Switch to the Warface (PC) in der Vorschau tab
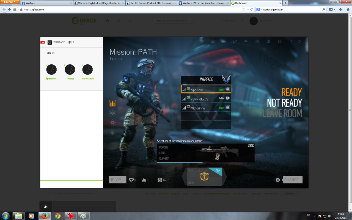Screen dimensions: 352x220 pyautogui.click(x=204, y=3)
